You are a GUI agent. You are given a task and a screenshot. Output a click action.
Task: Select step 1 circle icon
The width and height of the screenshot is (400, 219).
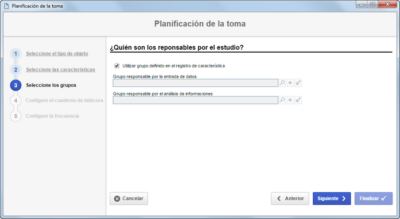pos(15,54)
